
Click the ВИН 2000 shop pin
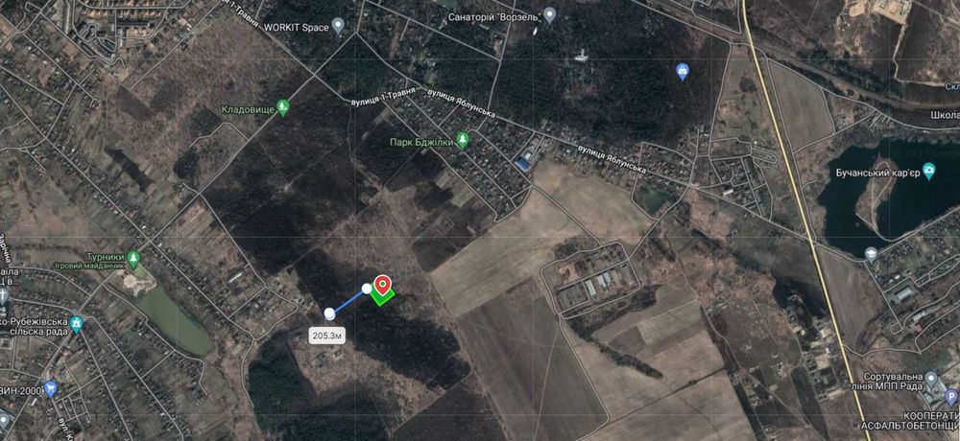pyautogui.click(x=50, y=387)
